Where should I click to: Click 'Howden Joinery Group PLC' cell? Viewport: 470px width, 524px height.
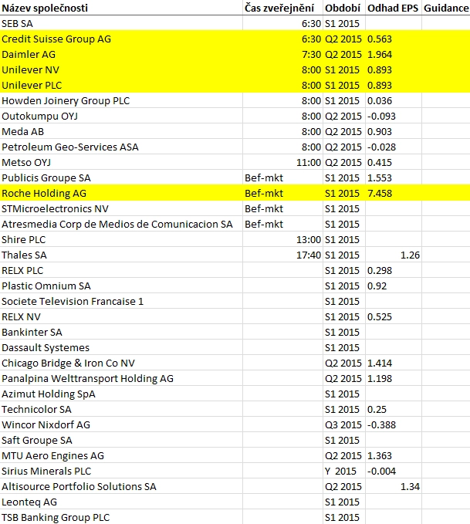[121, 100]
